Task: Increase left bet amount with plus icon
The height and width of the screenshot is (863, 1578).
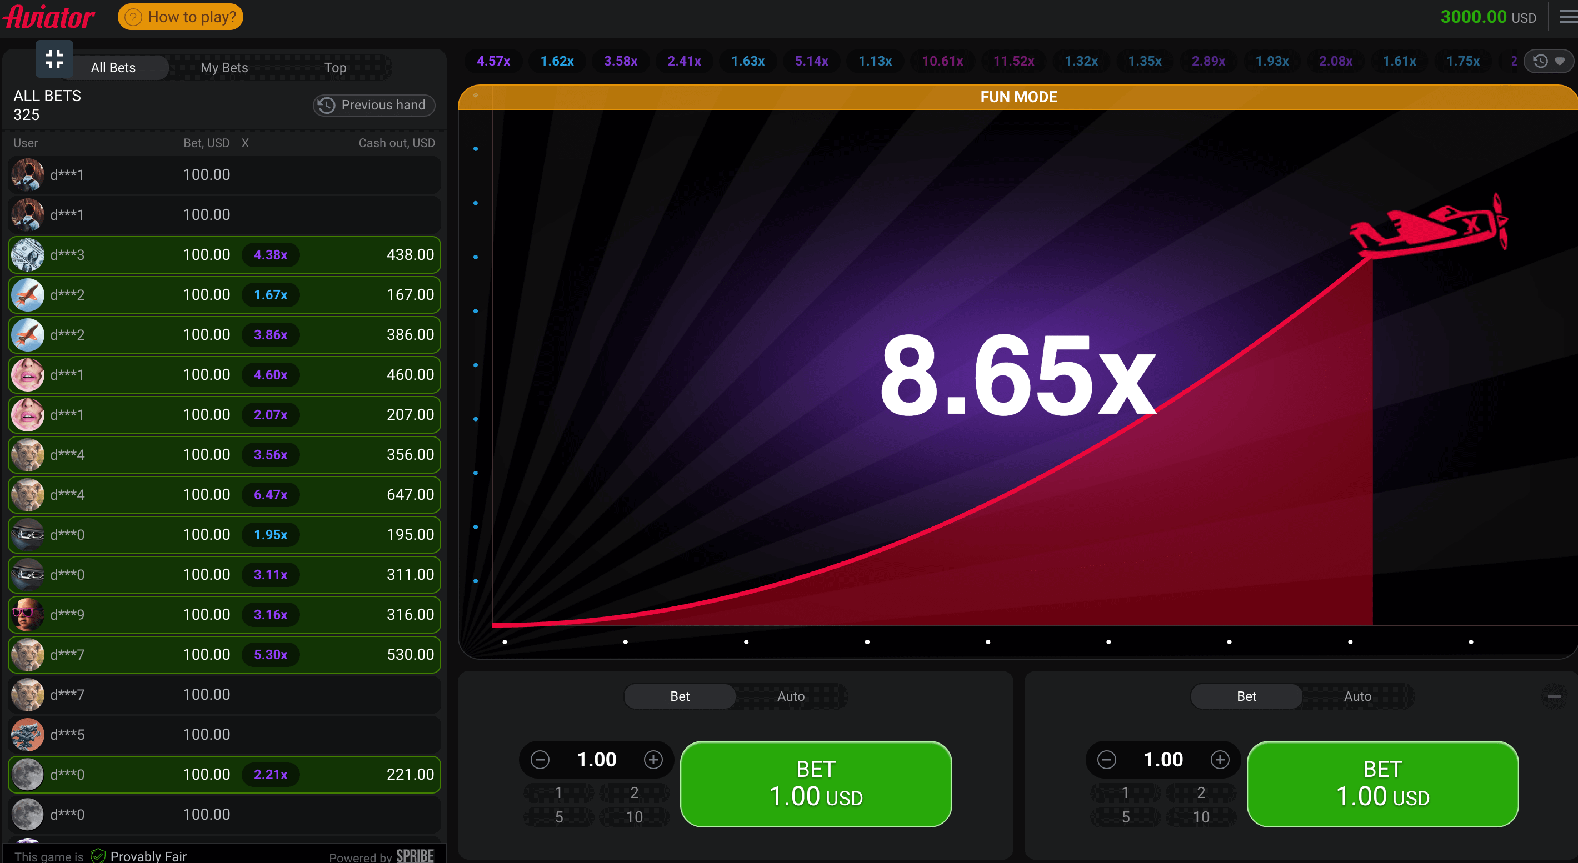Action: [x=653, y=760]
